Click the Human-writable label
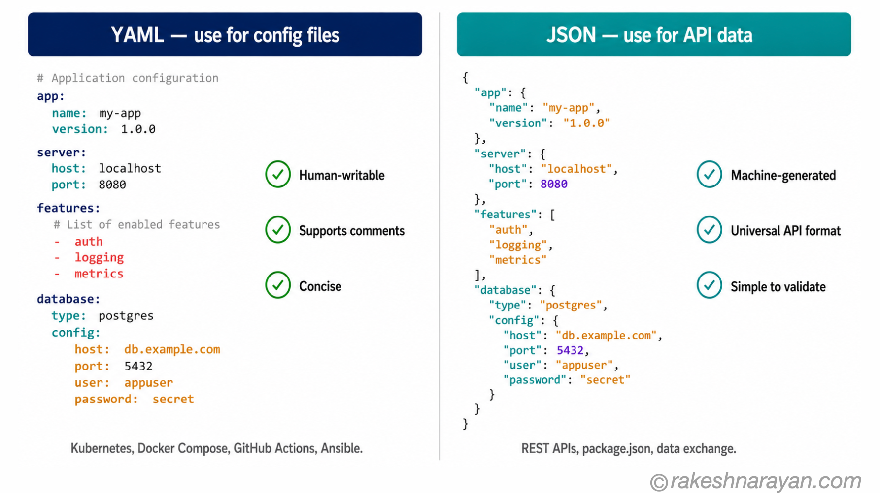 tap(341, 175)
